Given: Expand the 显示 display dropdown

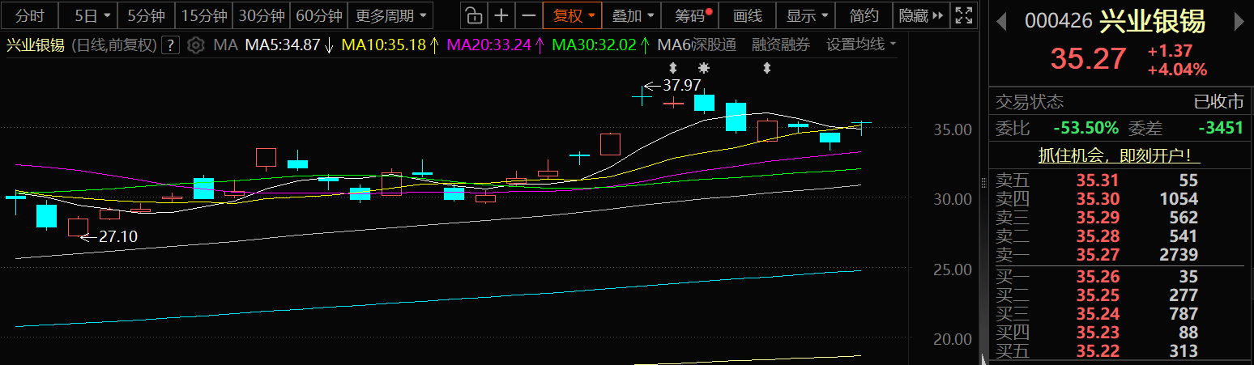Looking at the screenshot, I should pos(807,15).
